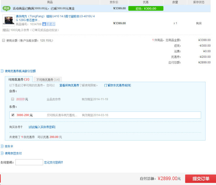Click the 返现 -¥300.00 summary value
The image size is (216, 185).
point(204,46)
